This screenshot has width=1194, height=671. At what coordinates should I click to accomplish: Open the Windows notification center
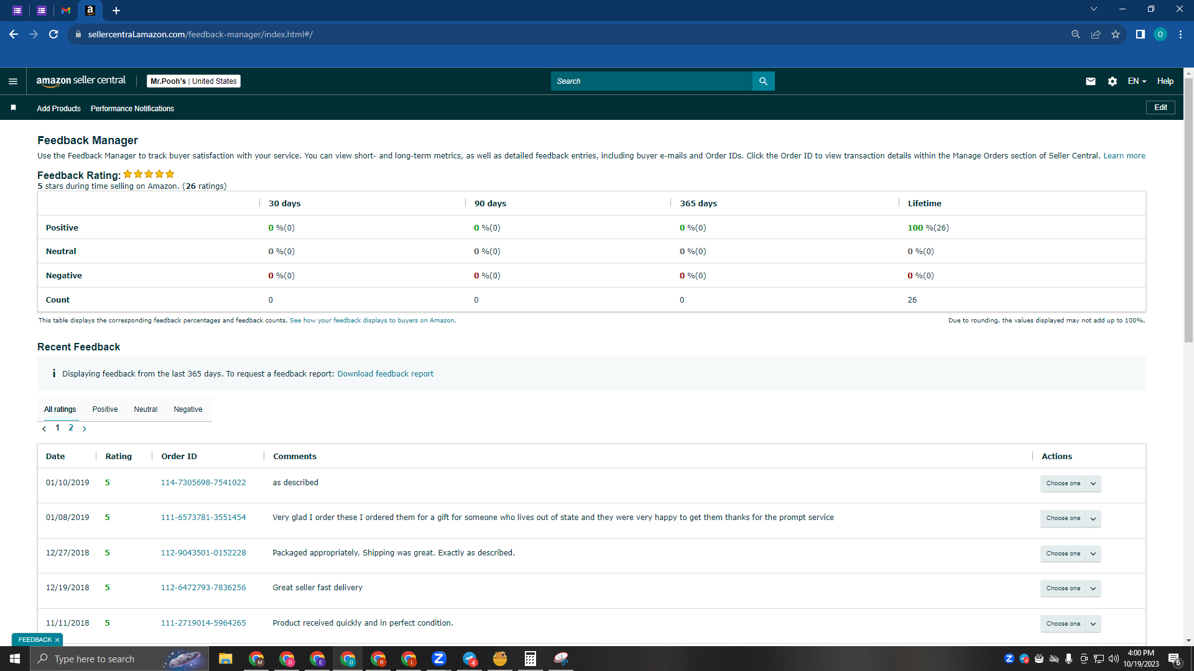click(x=1175, y=659)
